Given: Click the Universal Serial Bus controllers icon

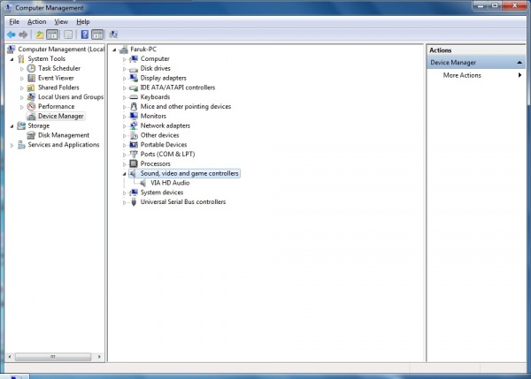Looking at the screenshot, I should click(x=134, y=201).
